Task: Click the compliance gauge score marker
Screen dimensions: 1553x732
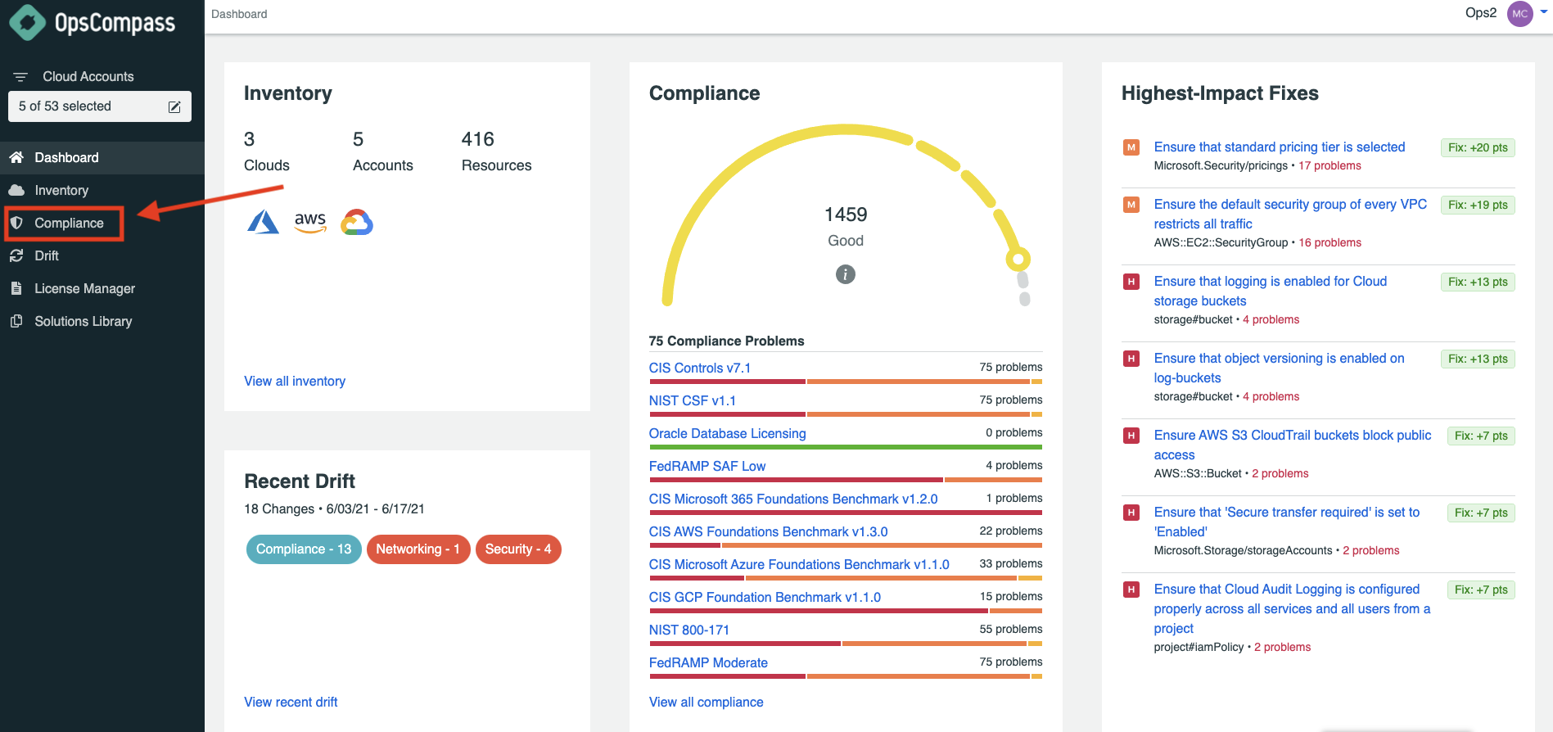Action: click(x=1018, y=260)
